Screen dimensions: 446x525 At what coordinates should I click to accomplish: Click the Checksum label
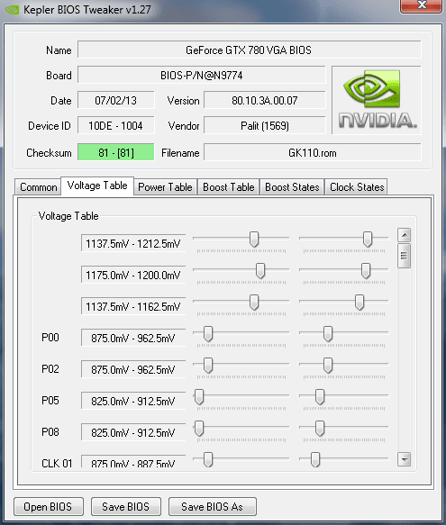point(49,153)
